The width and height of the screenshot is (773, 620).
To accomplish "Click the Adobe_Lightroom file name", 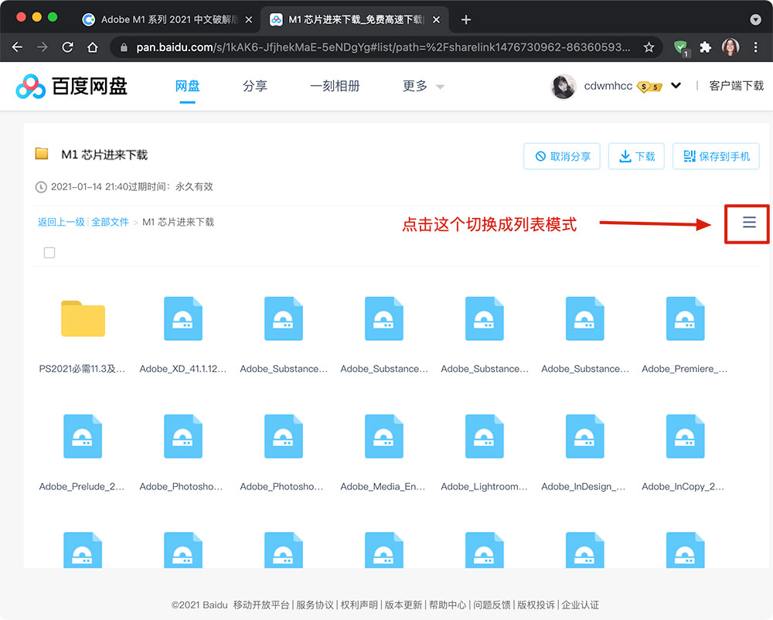I will tap(484, 486).
